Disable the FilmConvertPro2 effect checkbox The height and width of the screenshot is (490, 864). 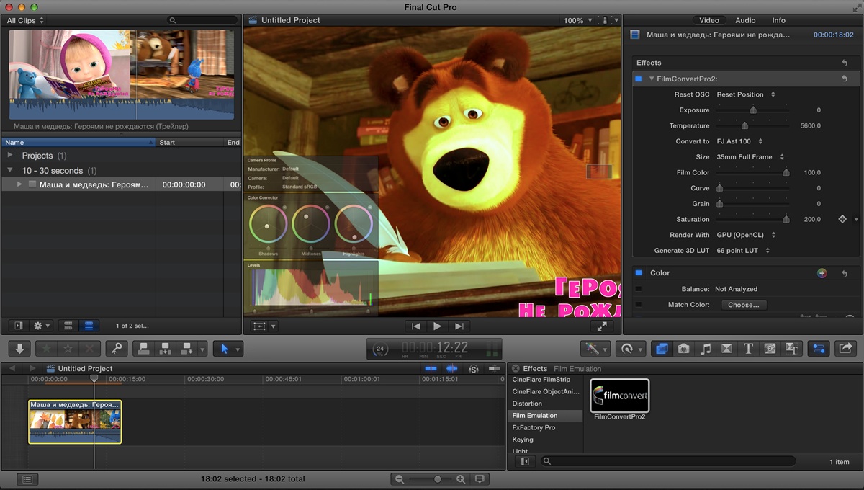pyautogui.click(x=638, y=79)
